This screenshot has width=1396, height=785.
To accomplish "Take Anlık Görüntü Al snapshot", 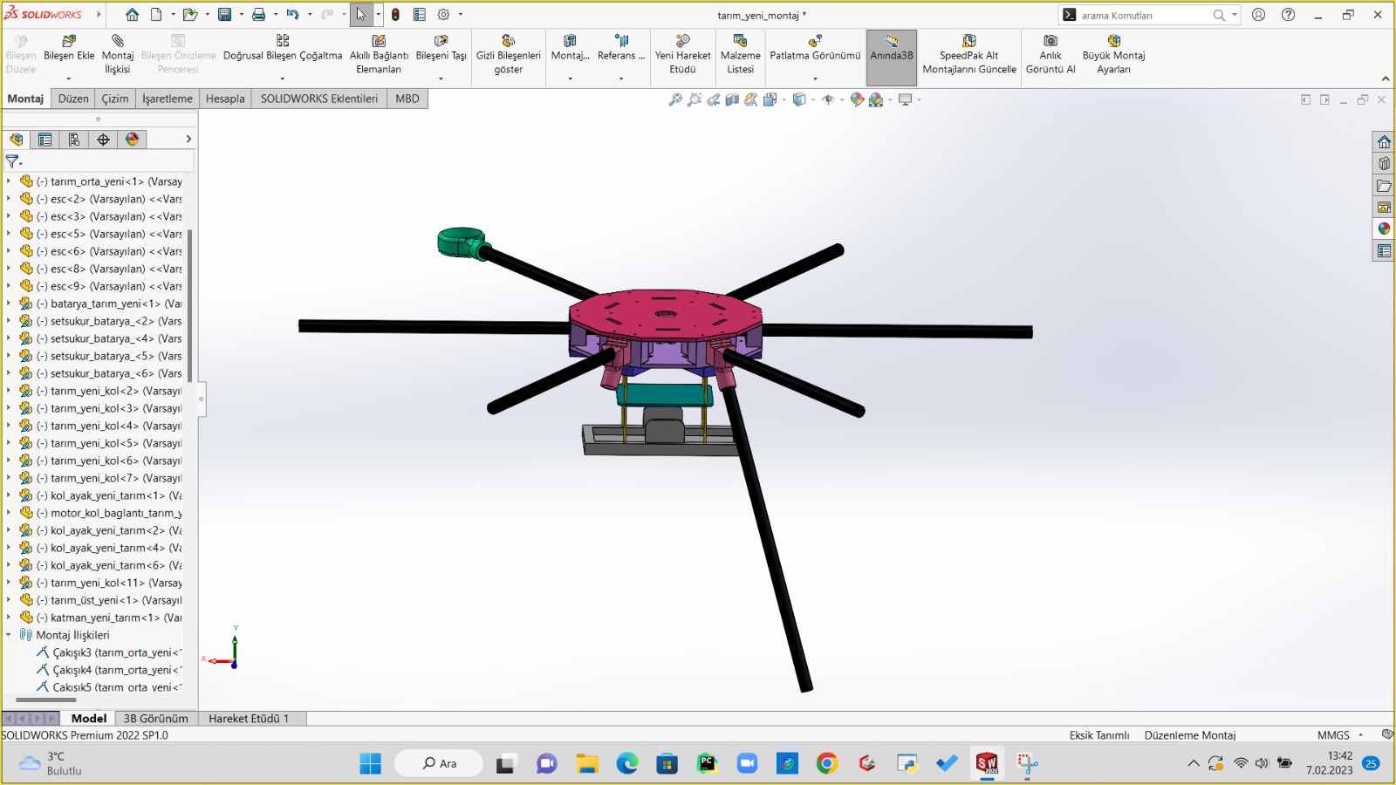I will point(1050,55).
